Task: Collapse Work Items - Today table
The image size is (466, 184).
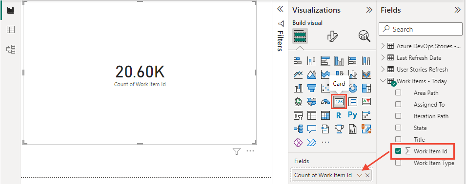Action: coord(383,81)
